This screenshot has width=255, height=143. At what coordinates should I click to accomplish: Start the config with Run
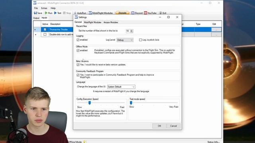[x=49, y=13]
